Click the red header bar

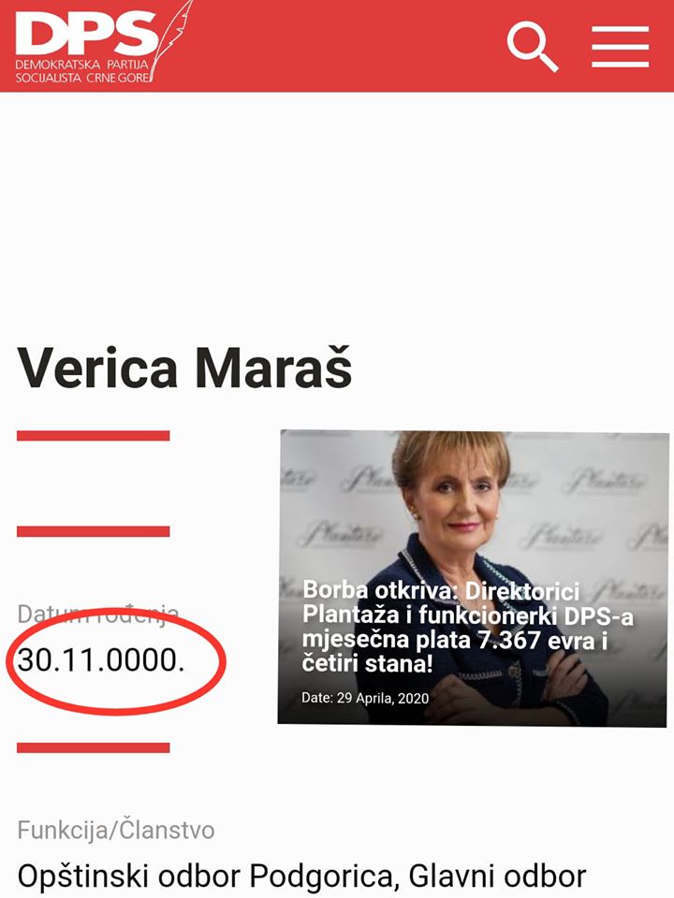(337, 46)
